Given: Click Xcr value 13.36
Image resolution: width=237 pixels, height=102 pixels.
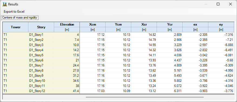Looking at the screenshot, I should point(144,81).
